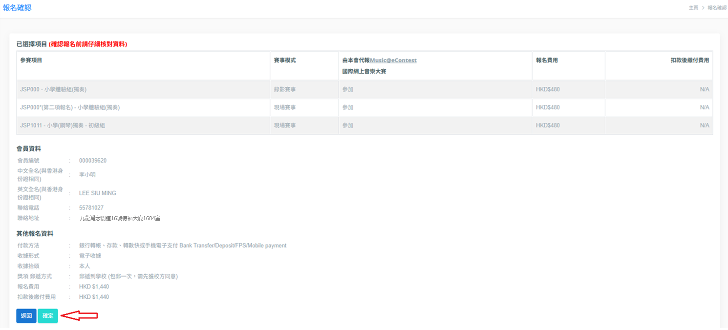Click N/A in the 錄影賽事 row
728x330 pixels.
[x=704, y=90]
